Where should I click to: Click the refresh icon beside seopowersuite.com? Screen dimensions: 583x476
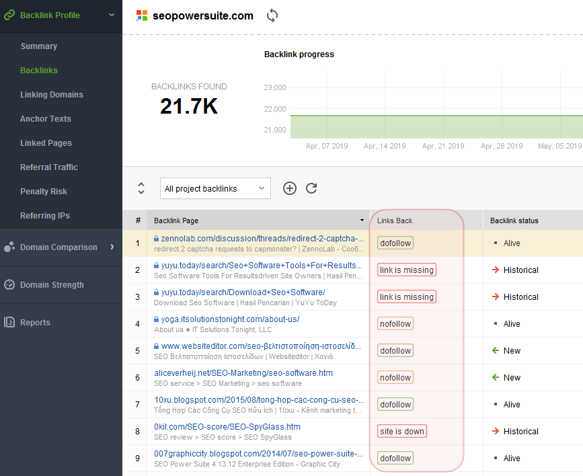[x=272, y=15]
